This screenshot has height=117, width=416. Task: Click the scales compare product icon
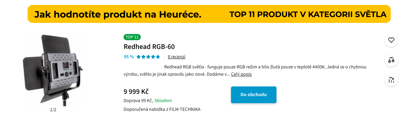391,60
